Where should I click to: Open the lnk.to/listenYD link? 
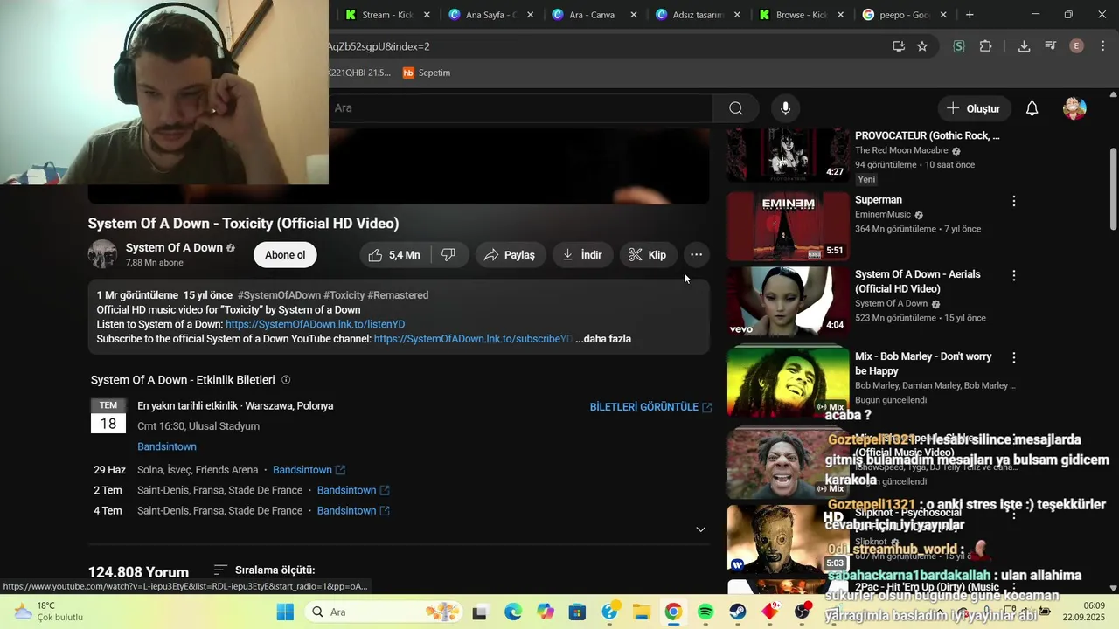[x=316, y=324]
